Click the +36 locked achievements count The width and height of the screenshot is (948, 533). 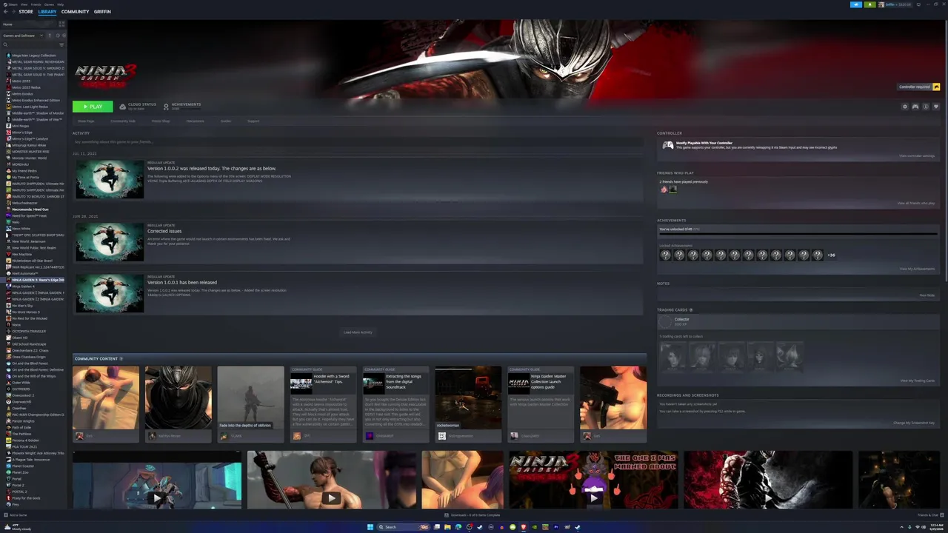831,255
